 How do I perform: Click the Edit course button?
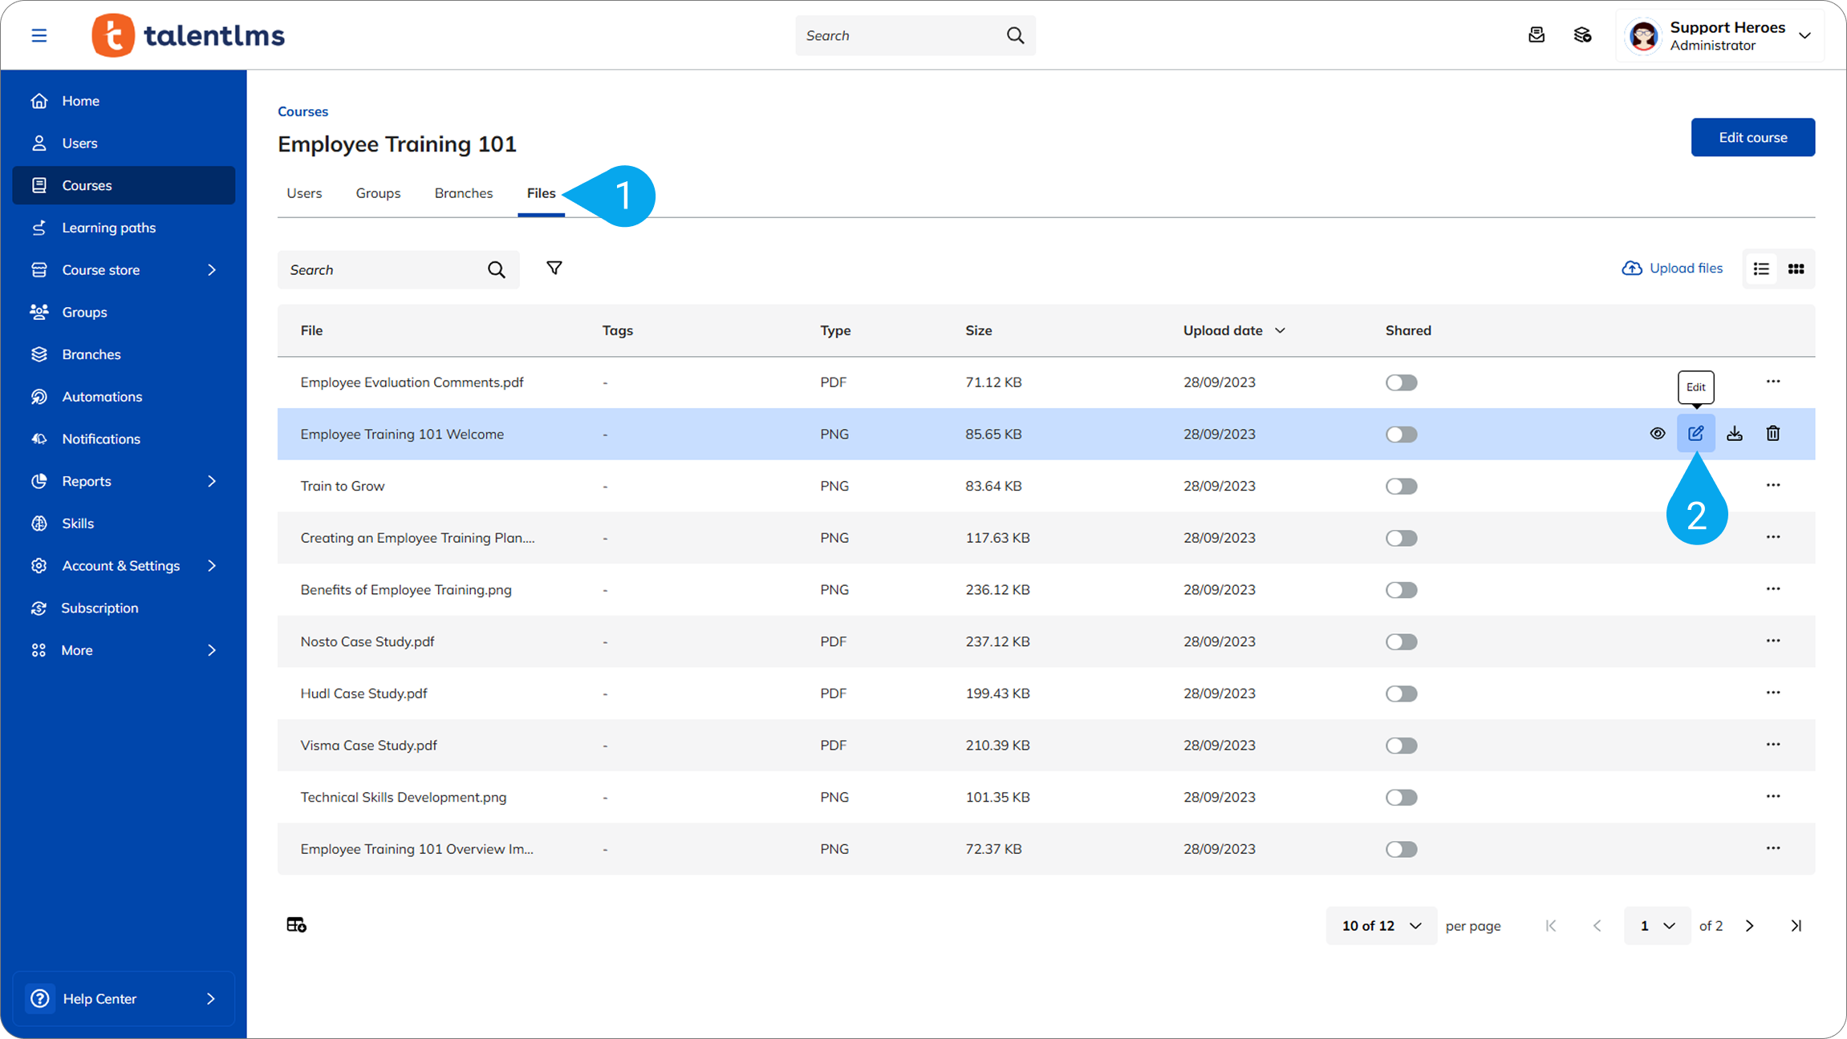click(x=1752, y=138)
